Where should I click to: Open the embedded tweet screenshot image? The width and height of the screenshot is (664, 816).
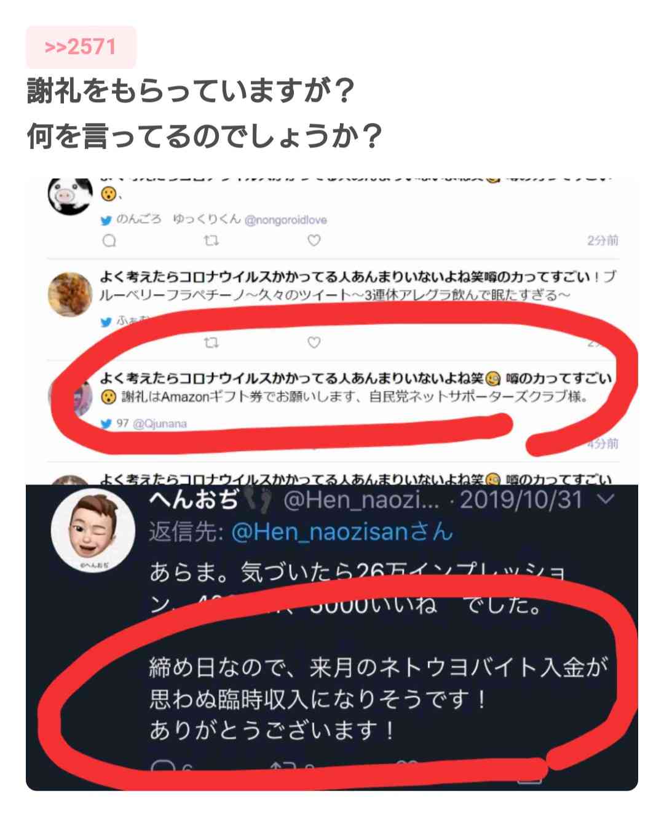[332, 483]
